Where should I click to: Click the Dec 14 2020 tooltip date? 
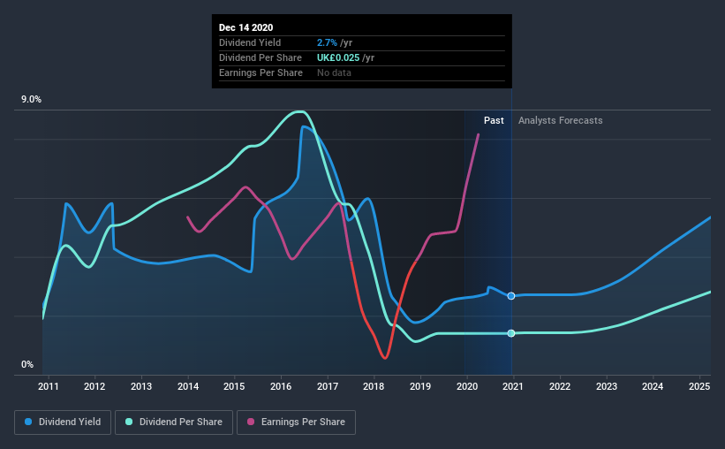pos(246,27)
